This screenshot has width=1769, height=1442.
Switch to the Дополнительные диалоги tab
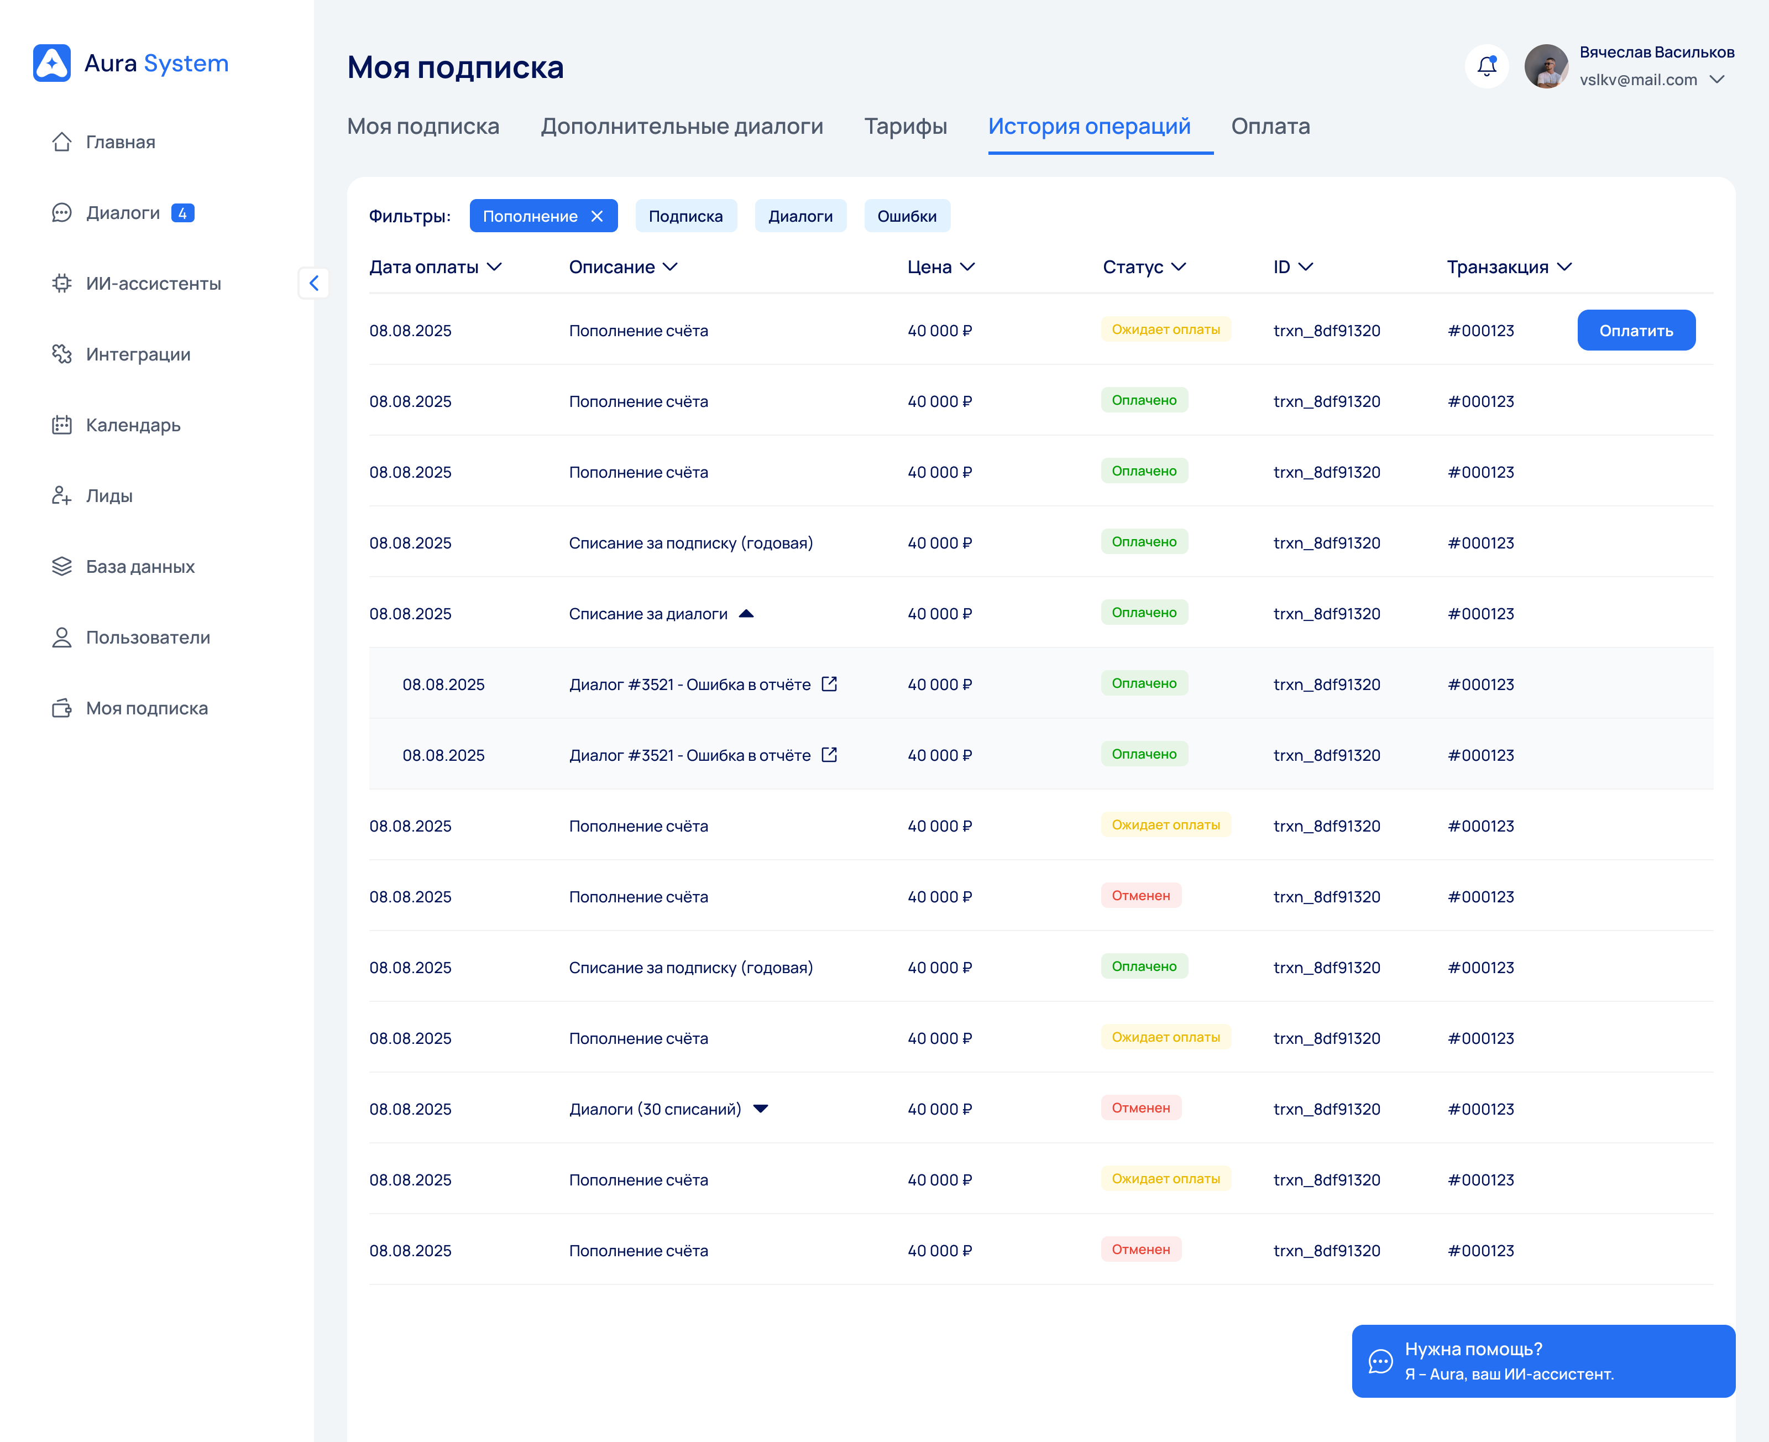[x=681, y=126]
